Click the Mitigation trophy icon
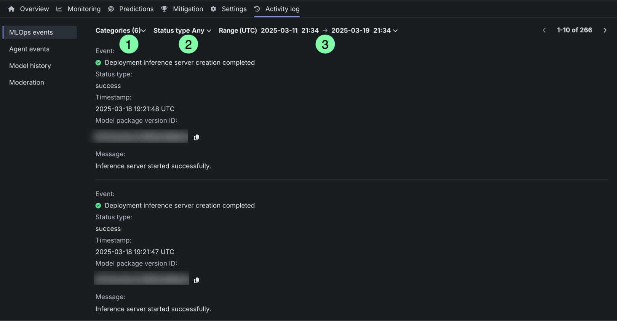Image resolution: width=617 pixels, height=321 pixels. click(164, 9)
